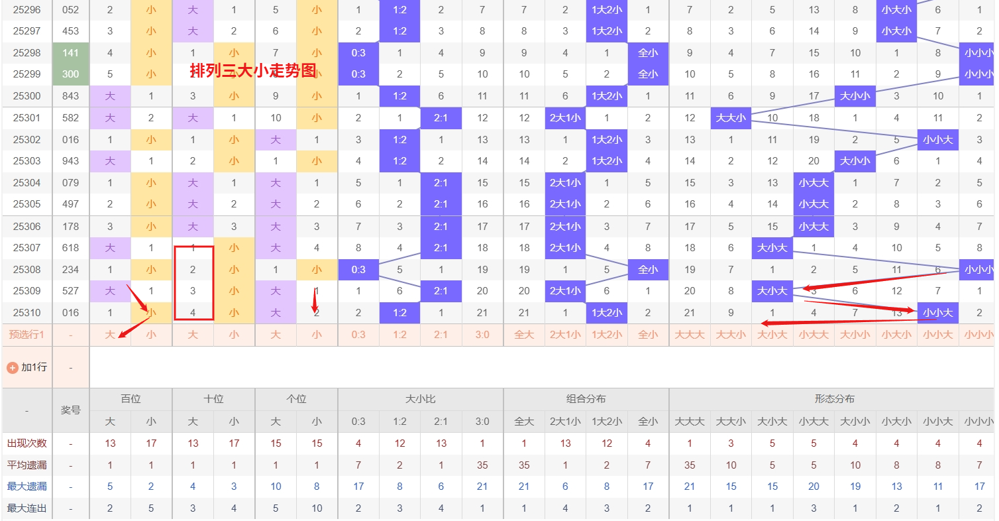Click the plus icon beside 加1行

(x=12, y=367)
